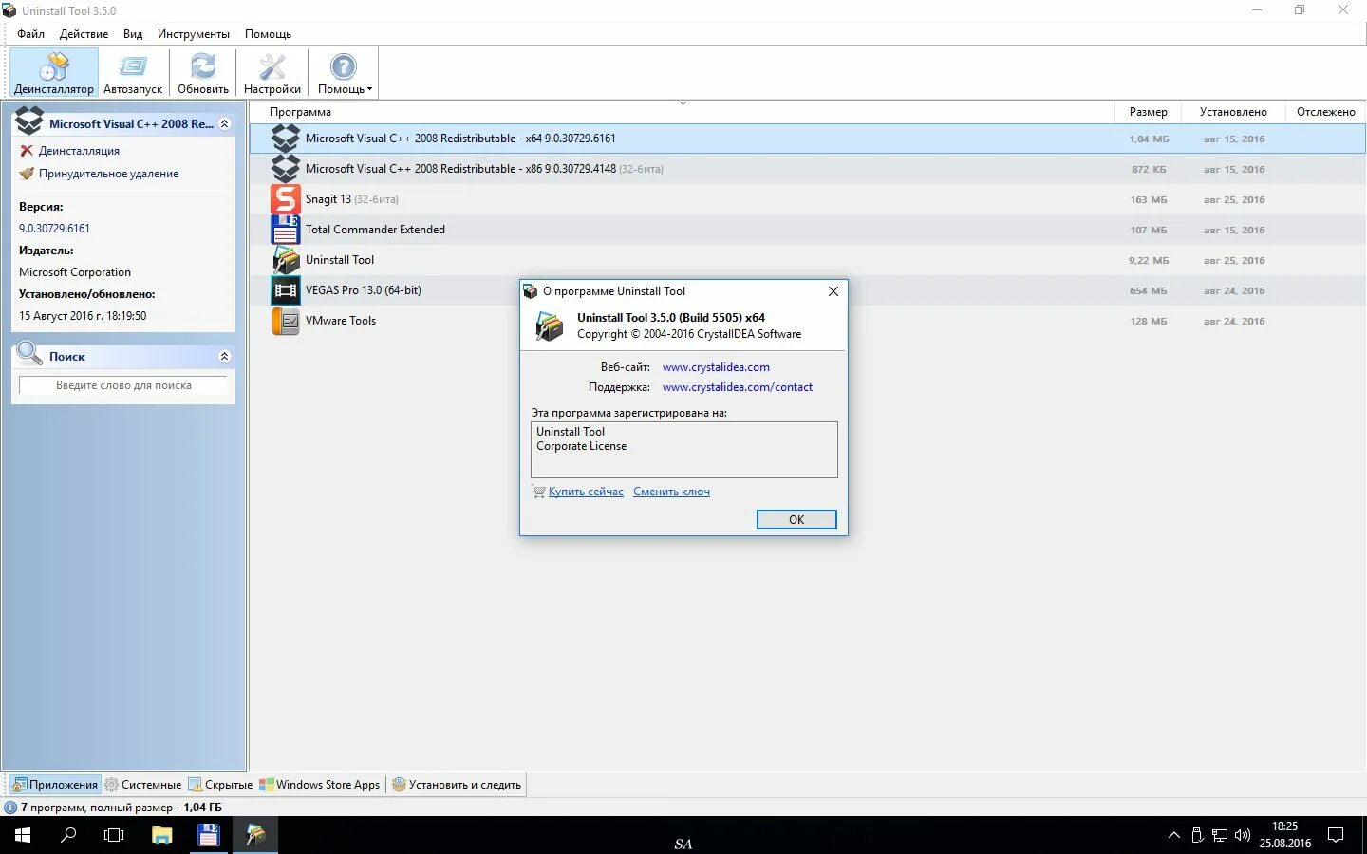Click the shopping cart Купить сейчас icon

point(538,492)
